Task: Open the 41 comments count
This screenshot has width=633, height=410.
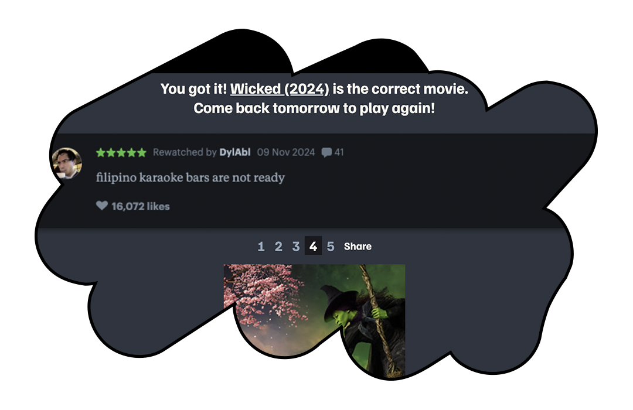Action: click(339, 152)
